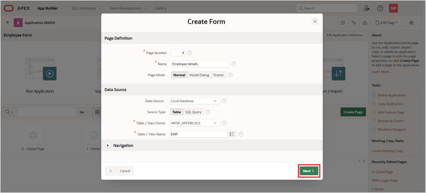The height and width of the screenshot is (193, 426).
Task: Click the green Next button
Action: point(309,171)
